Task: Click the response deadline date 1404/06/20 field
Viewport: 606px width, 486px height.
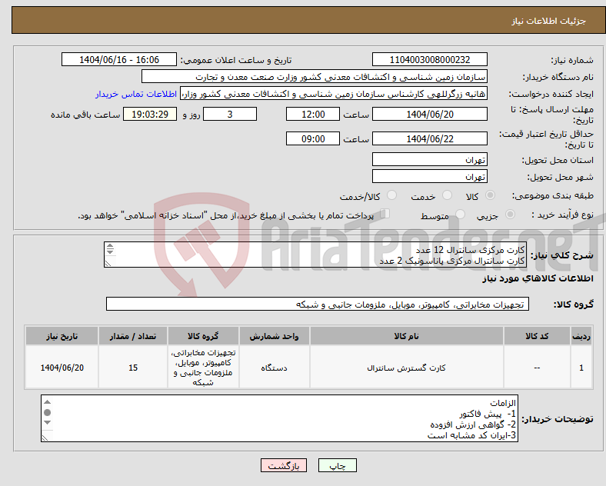Action: coord(429,114)
